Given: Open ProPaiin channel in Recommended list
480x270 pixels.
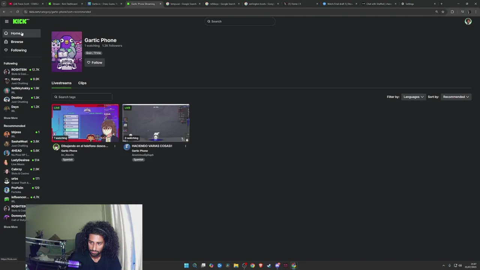Looking at the screenshot, I should (22, 189).
